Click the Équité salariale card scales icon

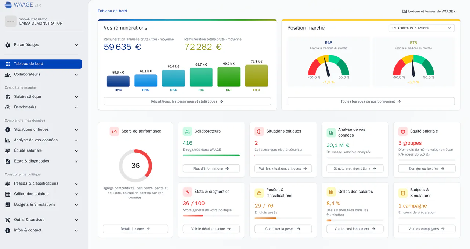(x=403, y=131)
